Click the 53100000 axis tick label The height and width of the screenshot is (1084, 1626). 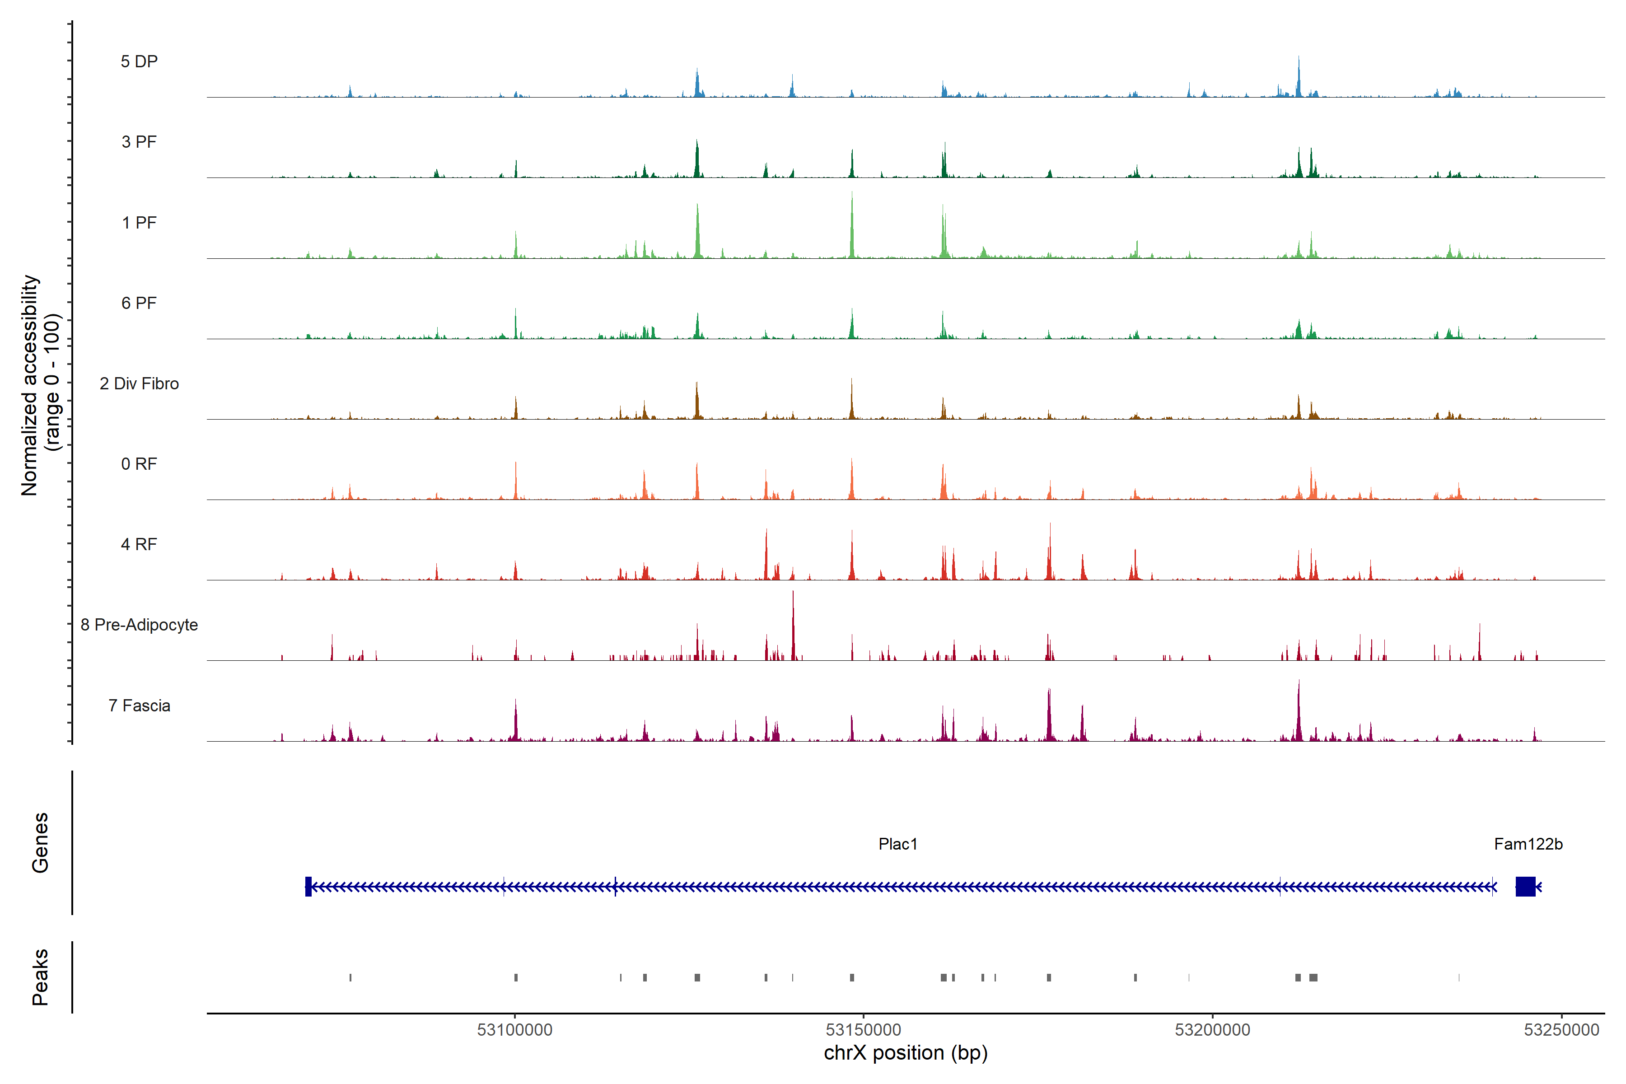(514, 1029)
